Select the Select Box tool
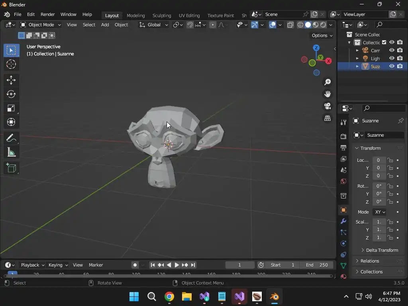 [x=11, y=50]
